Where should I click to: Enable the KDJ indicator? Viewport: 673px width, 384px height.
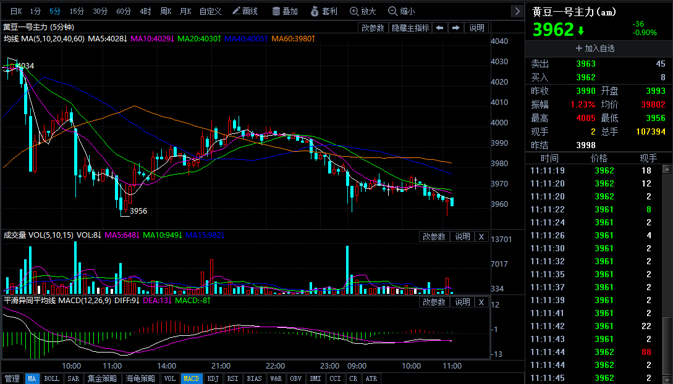213,378
